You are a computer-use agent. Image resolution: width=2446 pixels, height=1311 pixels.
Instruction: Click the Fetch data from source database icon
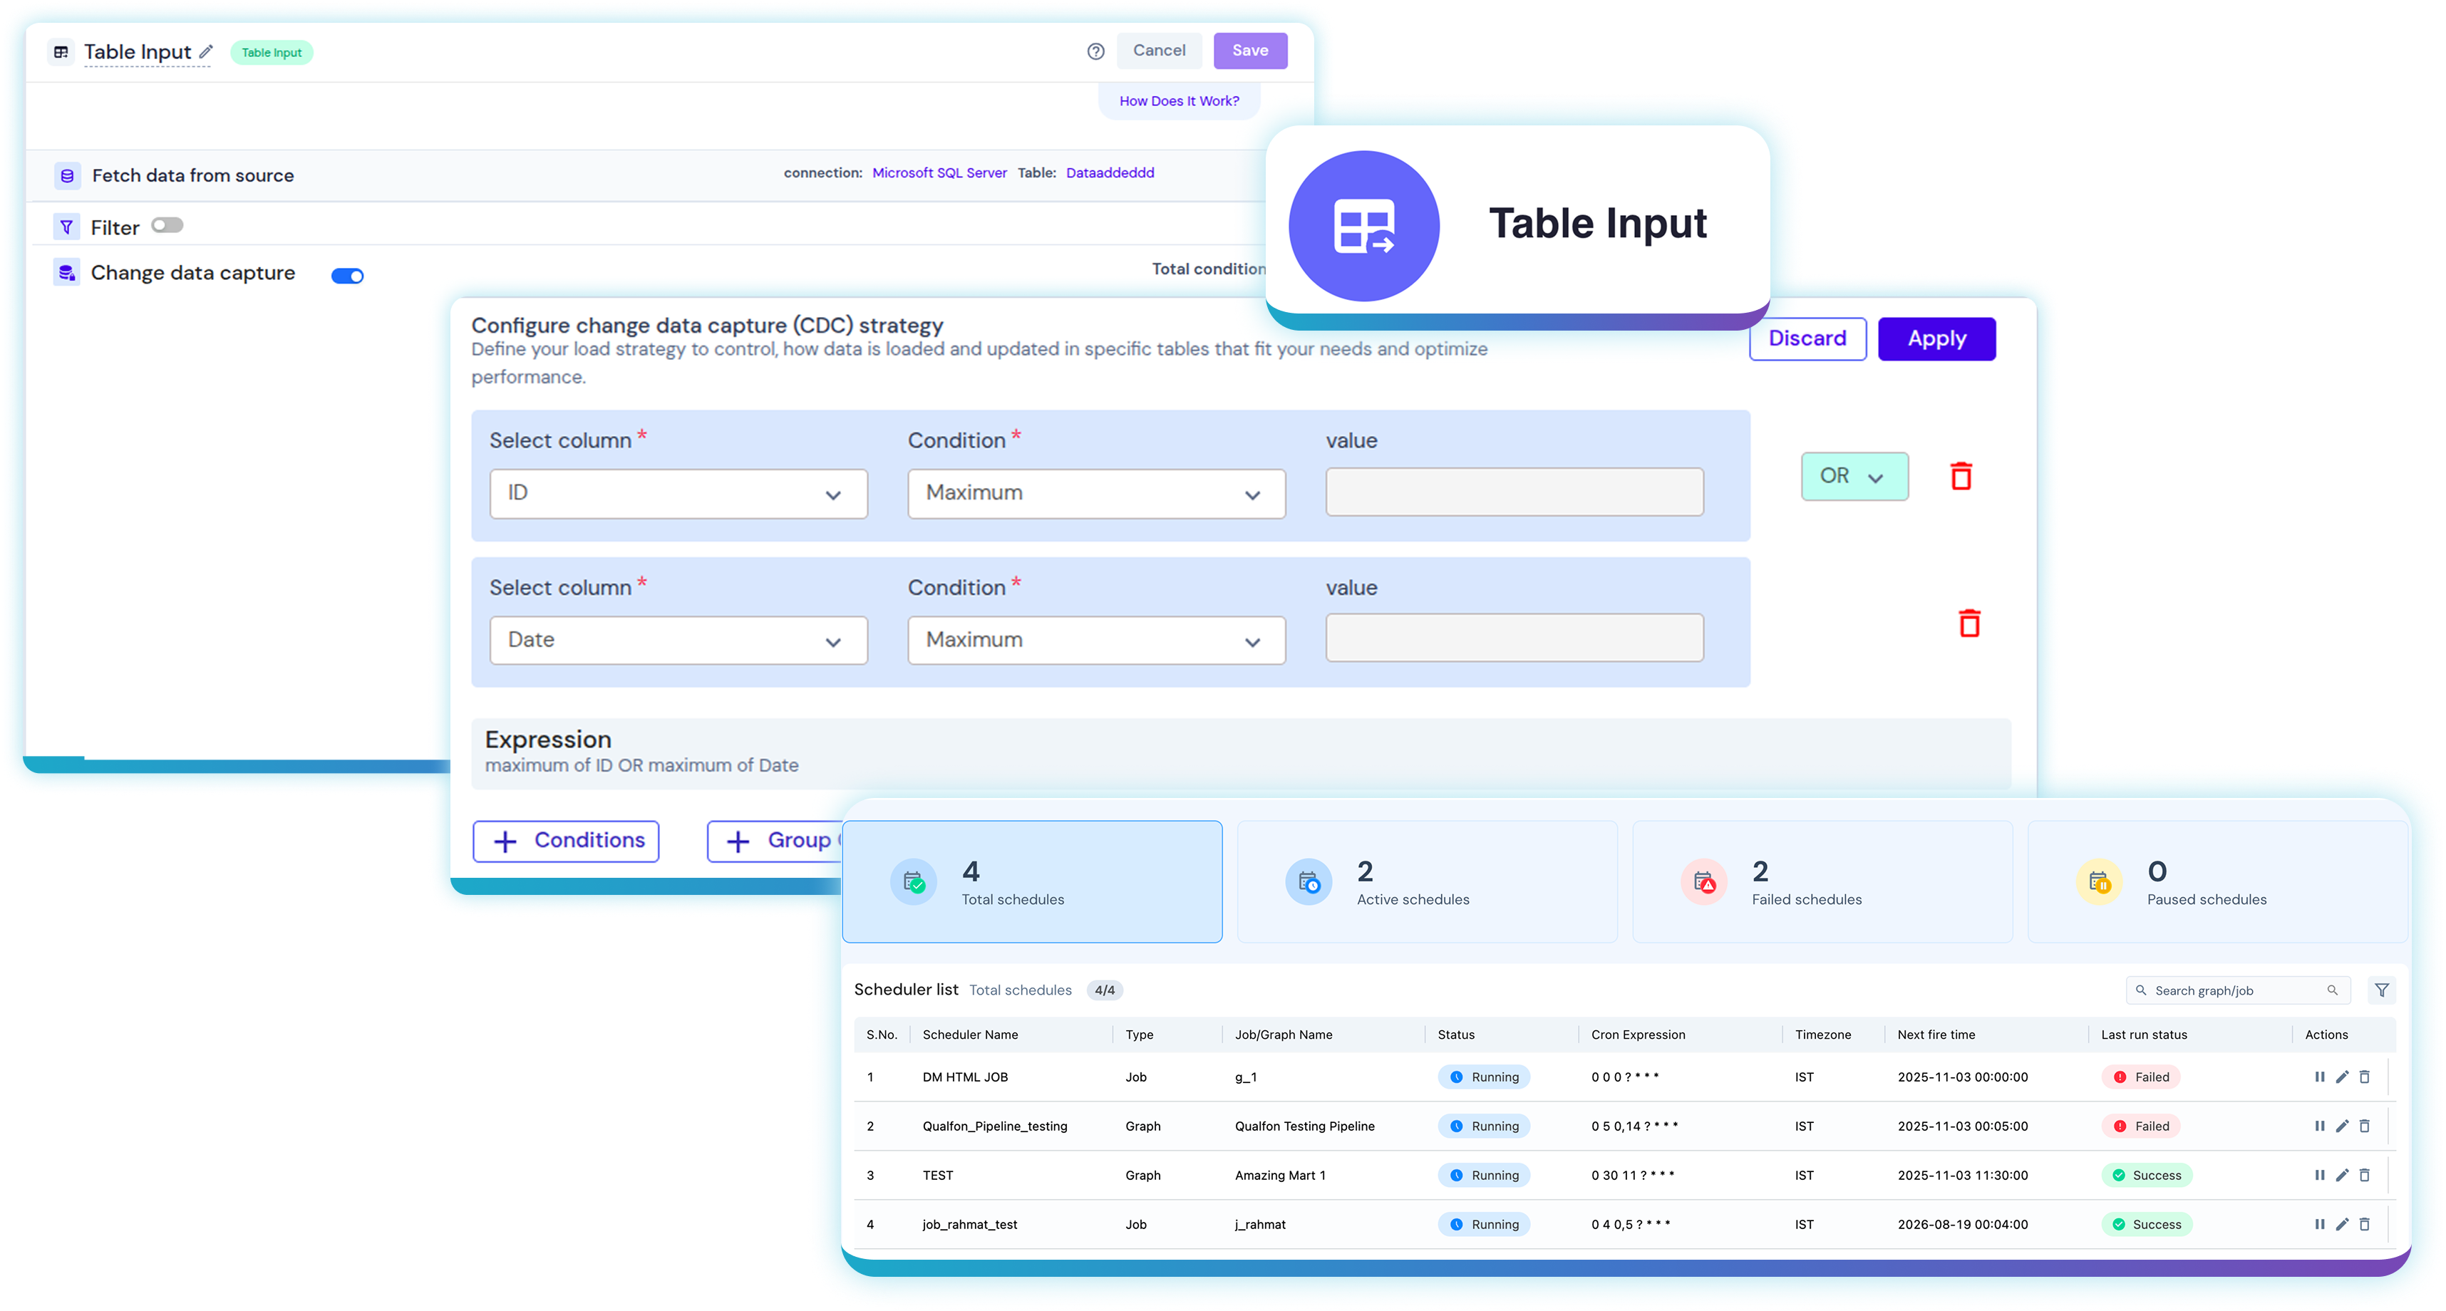[66, 175]
